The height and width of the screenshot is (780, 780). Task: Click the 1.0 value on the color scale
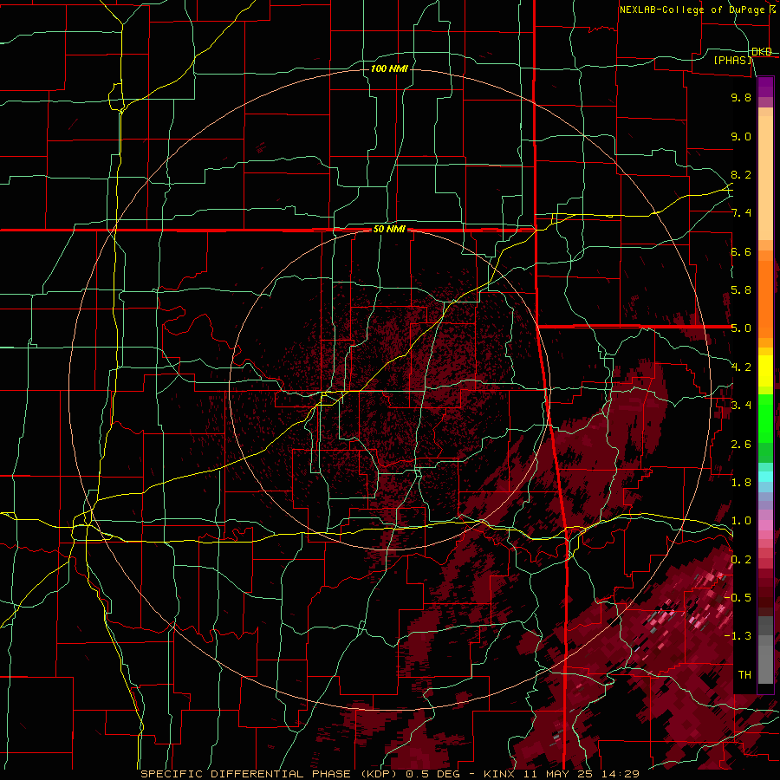[x=741, y=521]
